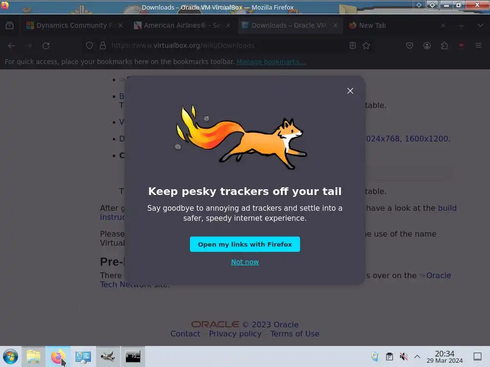This screenshot has width=490, height=367.
Task: Reload the current page
Action: tap(46, 45)
